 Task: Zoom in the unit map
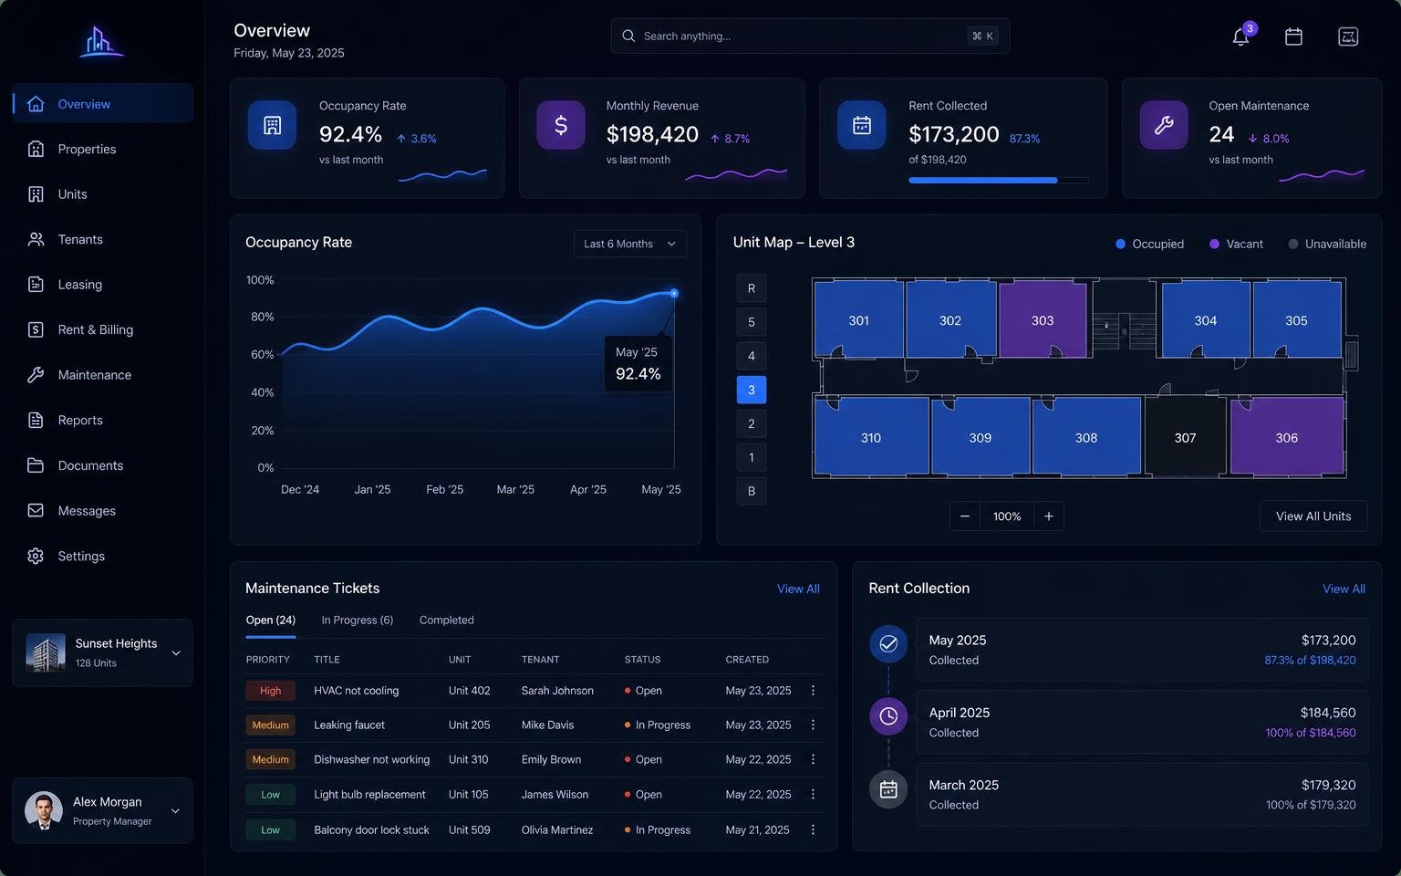1049,516
